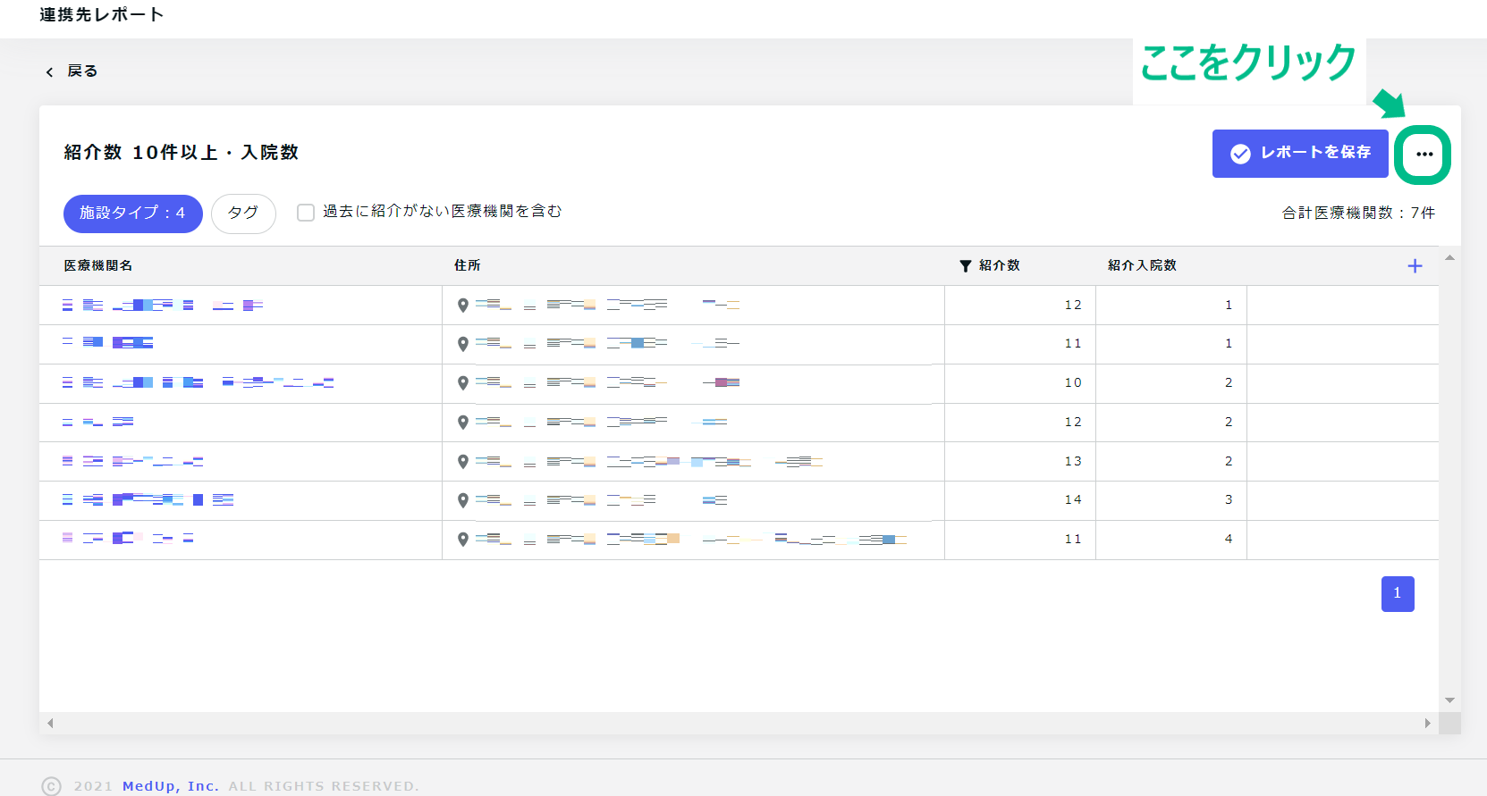Click the map pin in the 13 referrals row
The height and width of the screenshot is (796, 1487).
463,462
